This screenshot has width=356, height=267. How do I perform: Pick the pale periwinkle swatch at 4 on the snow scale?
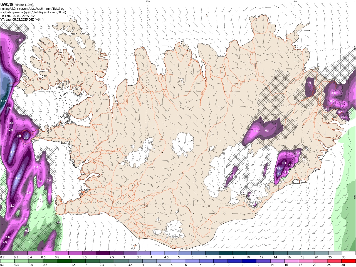(x=157, y=253)
